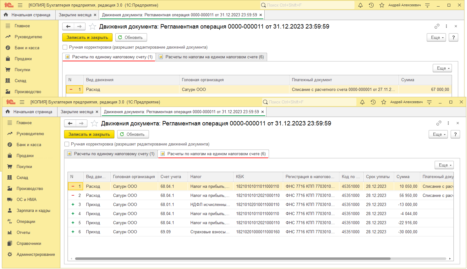Click Обновить button in front window
Screen dimensions: 467x269
point(133,134)
